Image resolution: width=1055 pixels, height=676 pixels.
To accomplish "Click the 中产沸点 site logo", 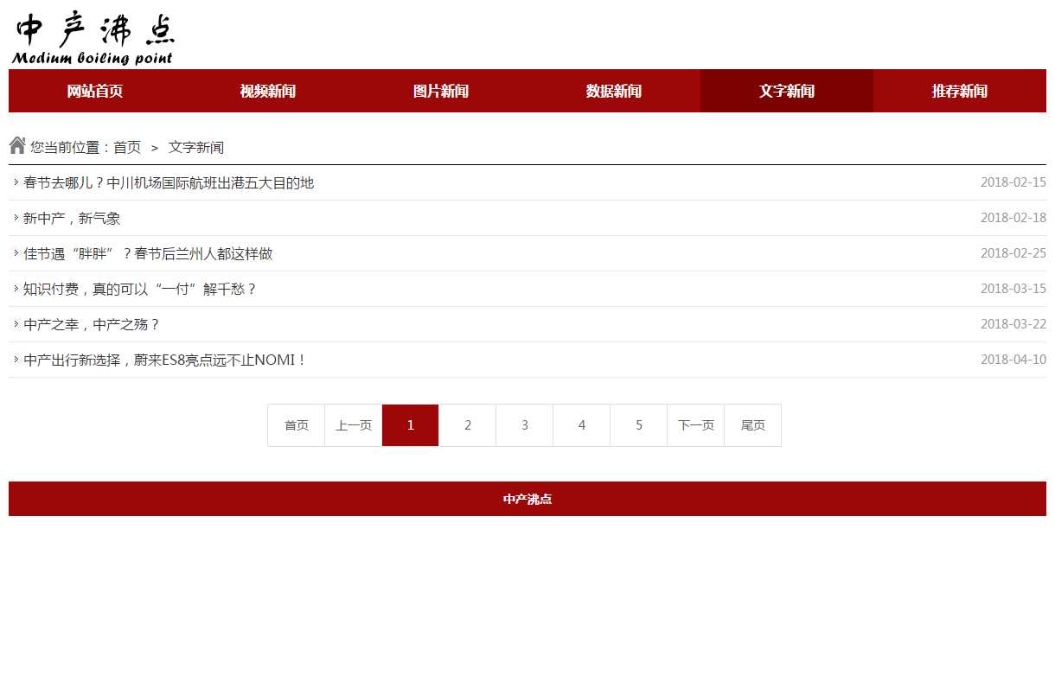I will [93, 39].
